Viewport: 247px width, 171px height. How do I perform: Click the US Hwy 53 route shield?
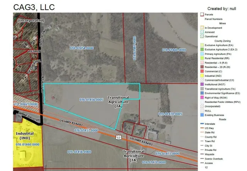tap(118, 138)
